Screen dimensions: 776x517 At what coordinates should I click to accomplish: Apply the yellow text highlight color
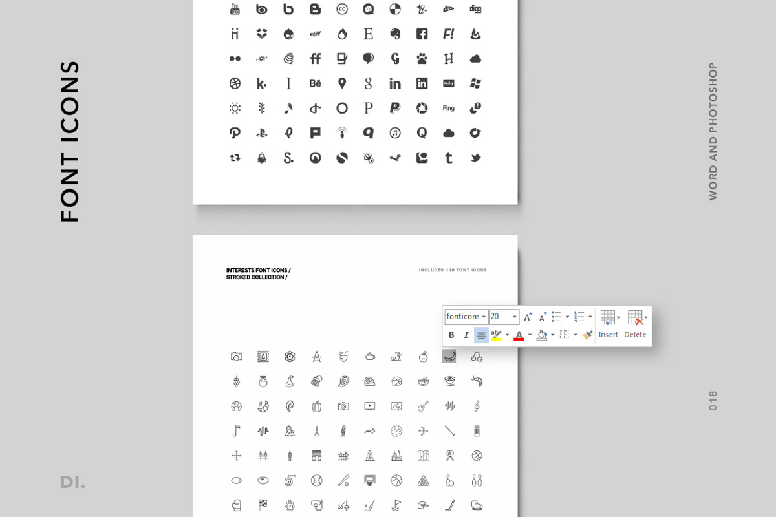point(496,335)
